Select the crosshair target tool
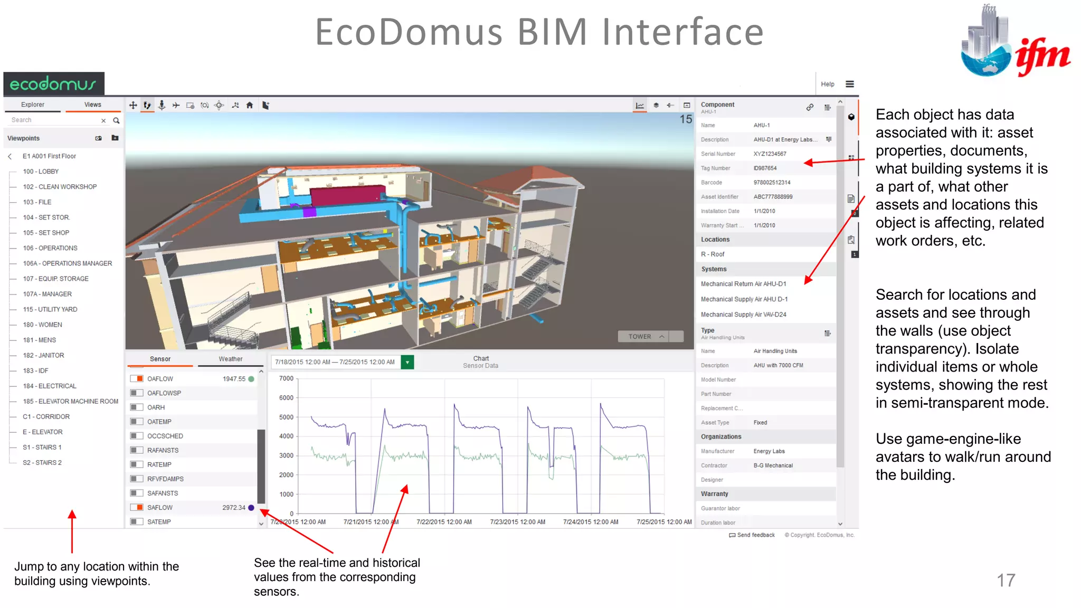The height and width of the screenshot is (608, 1081). point(219,106)
